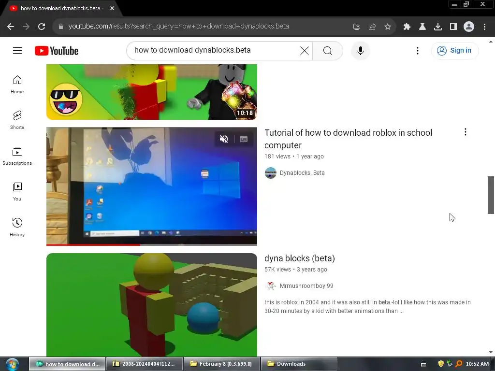Clear the search query with X
This screenshot has width=495, height=371.
tap(305, 50)
